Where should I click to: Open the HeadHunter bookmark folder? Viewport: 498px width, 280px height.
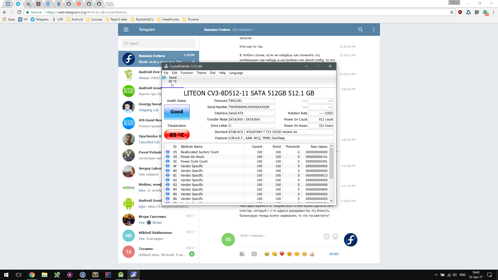click(168, 19)
